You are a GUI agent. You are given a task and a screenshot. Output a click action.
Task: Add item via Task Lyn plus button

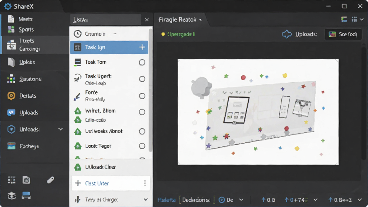[142, 47]
